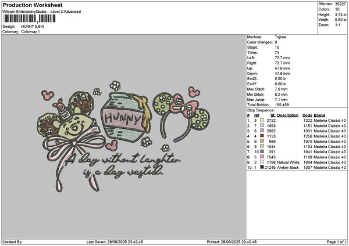The width and height of the screenshot is (349, 246).
Task: Click the Stop Sequence heading
Action: pos(261,110)
